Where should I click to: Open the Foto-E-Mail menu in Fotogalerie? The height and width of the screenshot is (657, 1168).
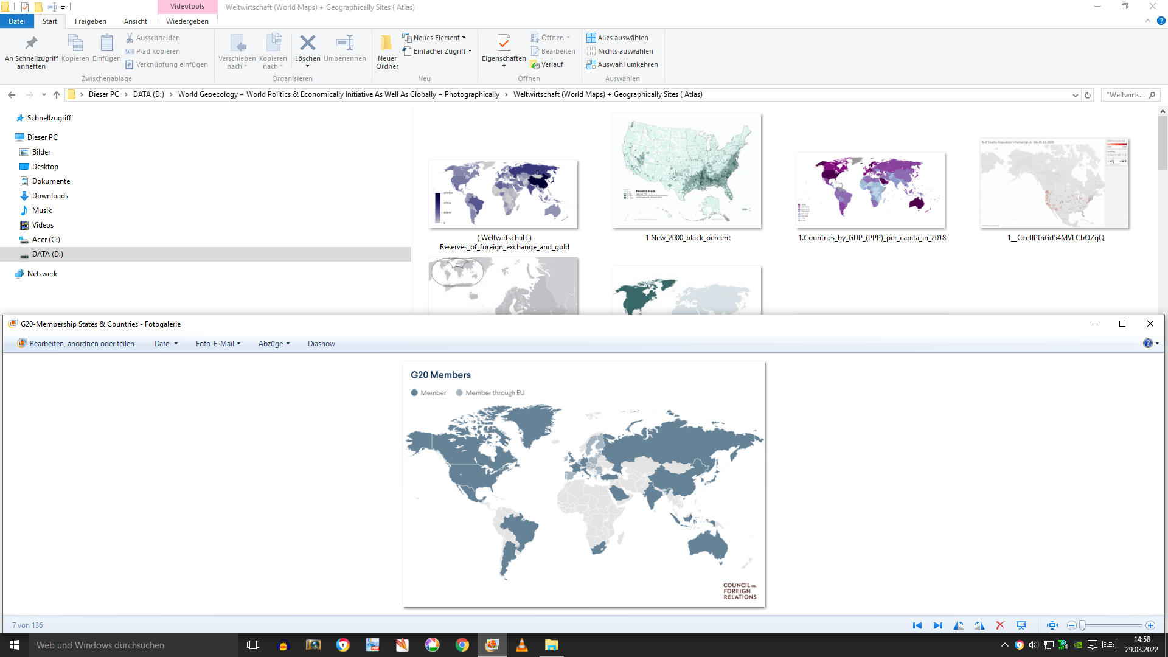[x=218, y=344]
